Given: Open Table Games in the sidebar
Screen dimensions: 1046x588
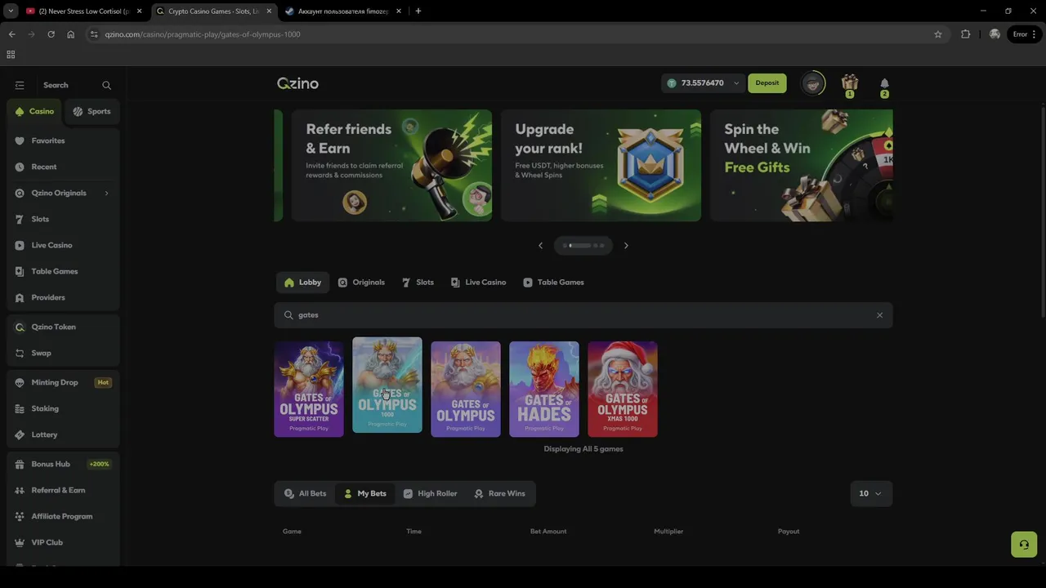Looking at the screenshot, I should pos(63,271).
